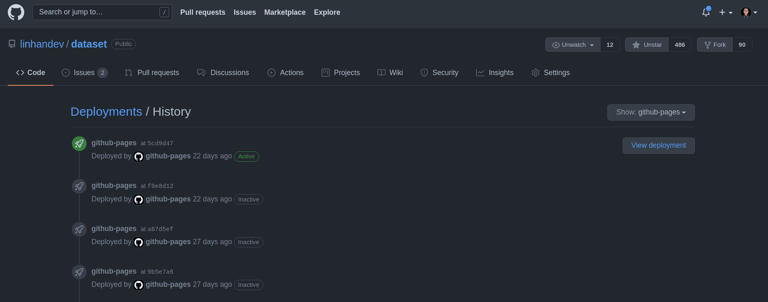Follow the Deployments breadcrumb link
The height and width of the screenshot is (302, 768).
pyautogui.click(x=106, y=112)
